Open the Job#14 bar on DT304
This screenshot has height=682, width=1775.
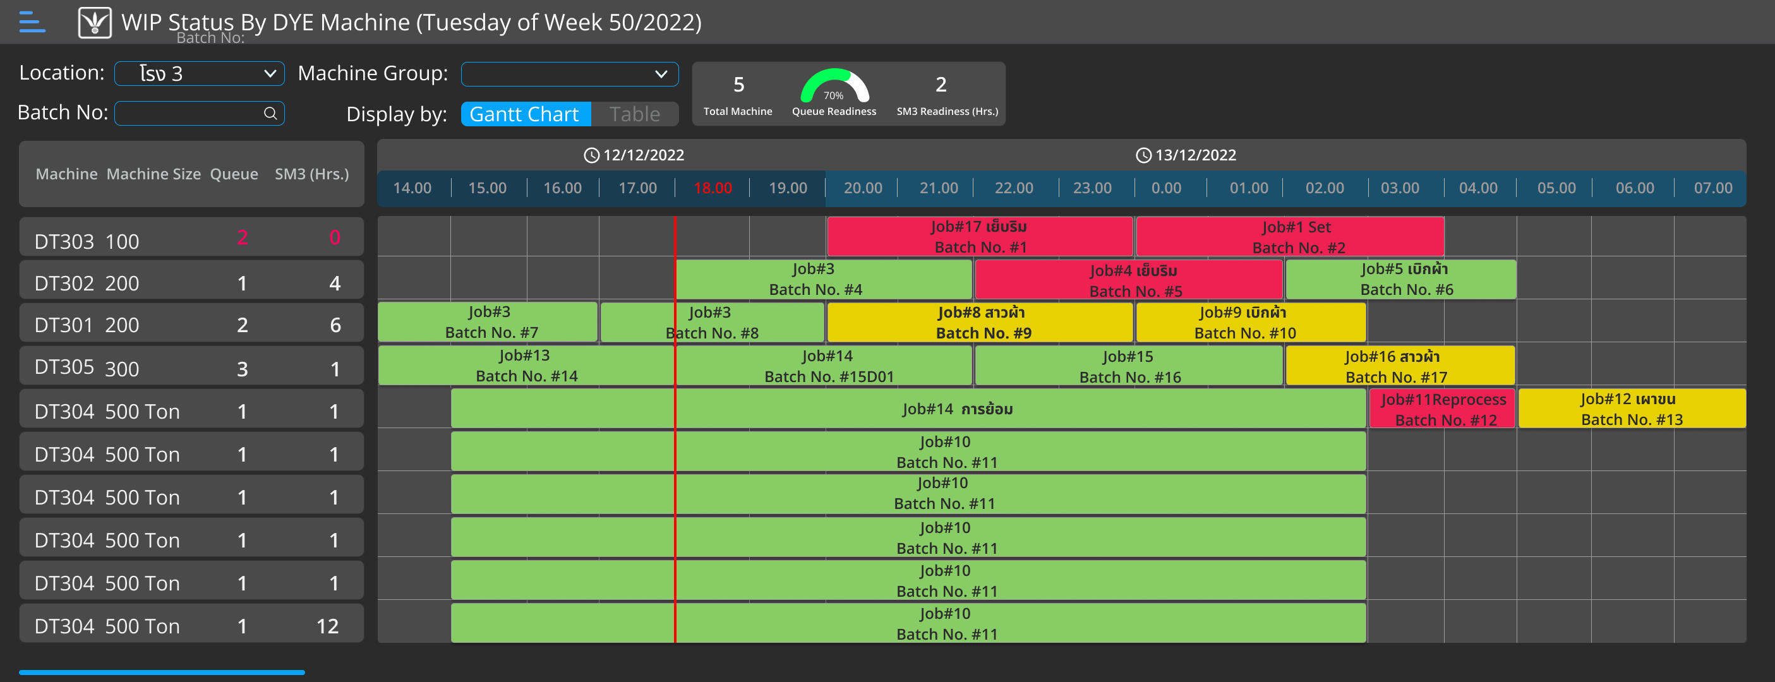(x=908, y=409)
